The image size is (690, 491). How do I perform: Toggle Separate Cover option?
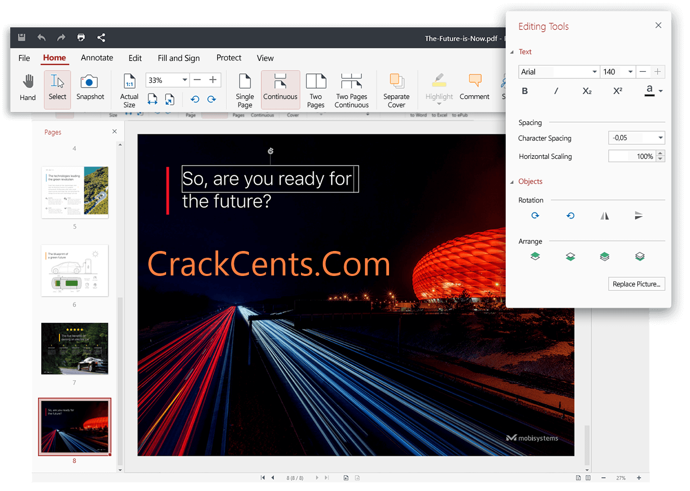[396, 91]
